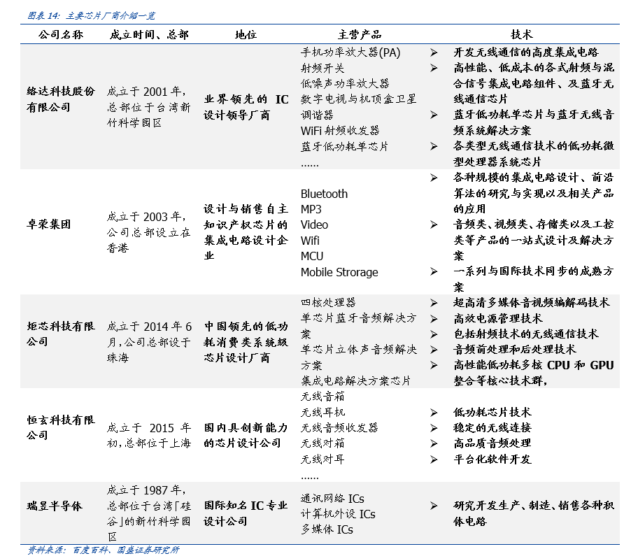Click the "主营产品" column header

pyautogui.click(x=360, y=35)
